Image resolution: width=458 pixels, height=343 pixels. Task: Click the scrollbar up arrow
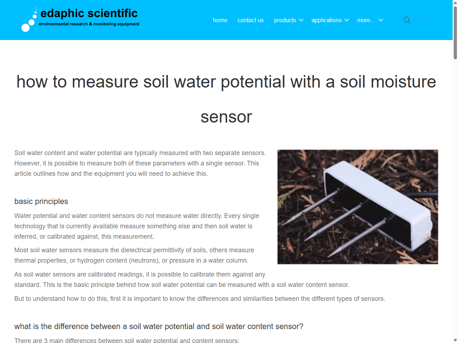455,3
